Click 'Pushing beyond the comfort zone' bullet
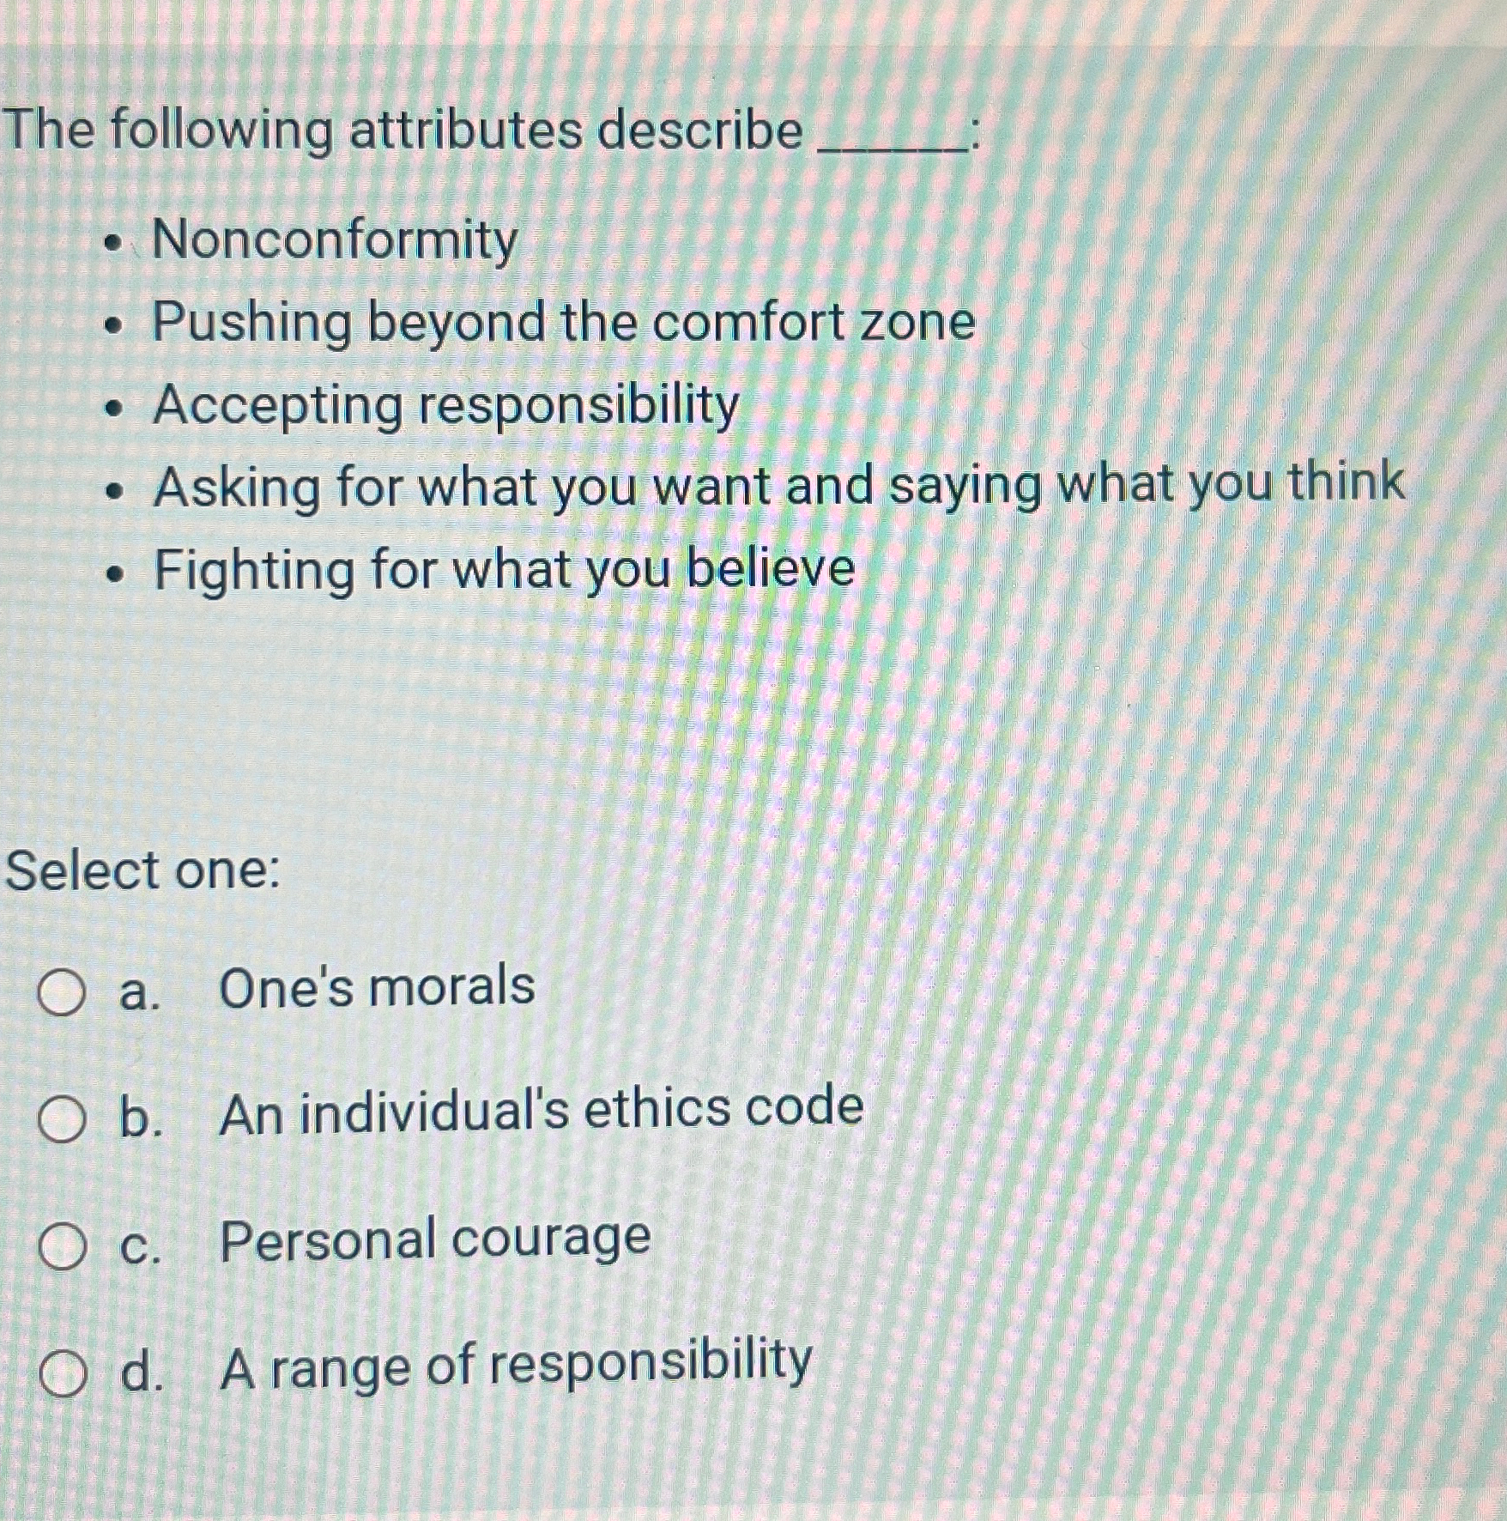1507x1521 pixels. 564,323
